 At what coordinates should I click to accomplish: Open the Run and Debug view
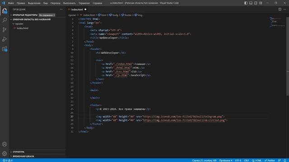5,39
